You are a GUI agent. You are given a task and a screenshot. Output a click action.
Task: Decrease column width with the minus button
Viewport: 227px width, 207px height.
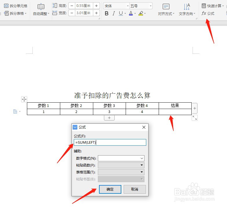[x=72, y=13]
